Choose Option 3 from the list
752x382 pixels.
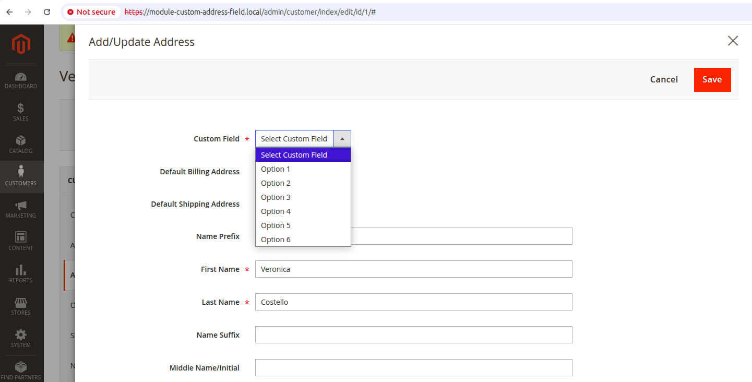[303, 197]
